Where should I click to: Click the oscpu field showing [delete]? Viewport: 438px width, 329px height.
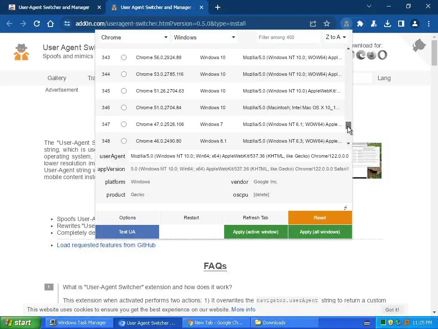301,195
